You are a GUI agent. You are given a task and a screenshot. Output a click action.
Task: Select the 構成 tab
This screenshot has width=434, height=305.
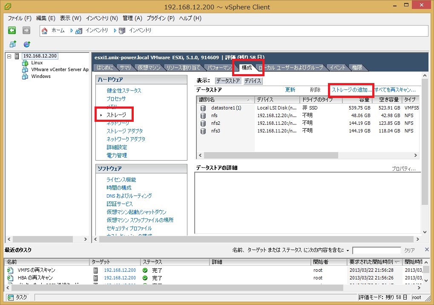pyautogui.click(x=247, y=68)
